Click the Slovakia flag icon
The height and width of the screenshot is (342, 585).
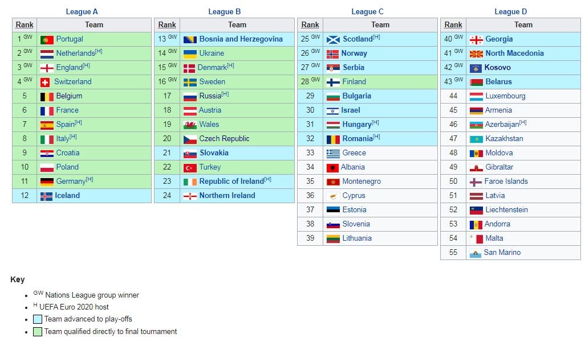[x=189, y=153]
